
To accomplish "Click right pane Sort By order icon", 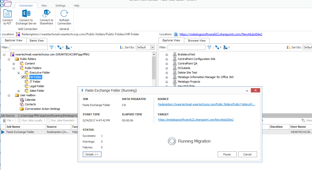I will 288,47.
